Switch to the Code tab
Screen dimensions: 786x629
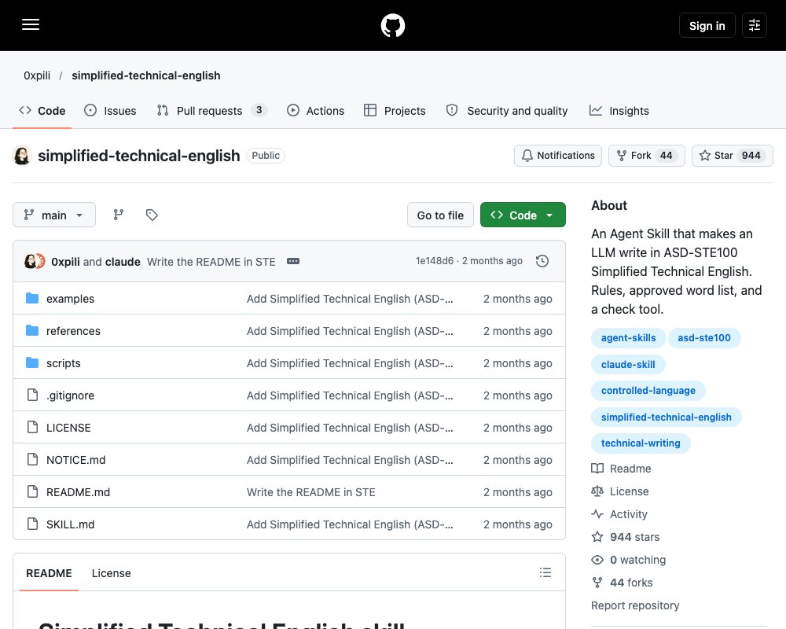click(x=42, y=111)
